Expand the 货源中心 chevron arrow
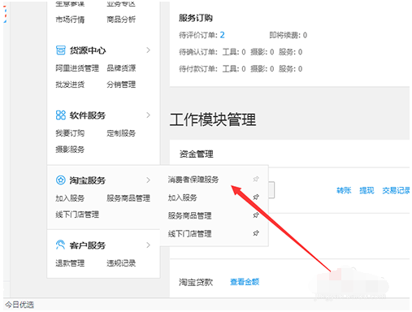 (x=148, y=50)
